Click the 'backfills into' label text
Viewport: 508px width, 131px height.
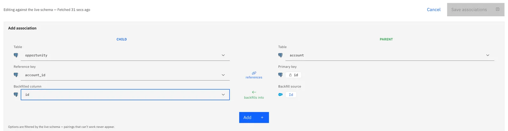[x=254, y=98]
